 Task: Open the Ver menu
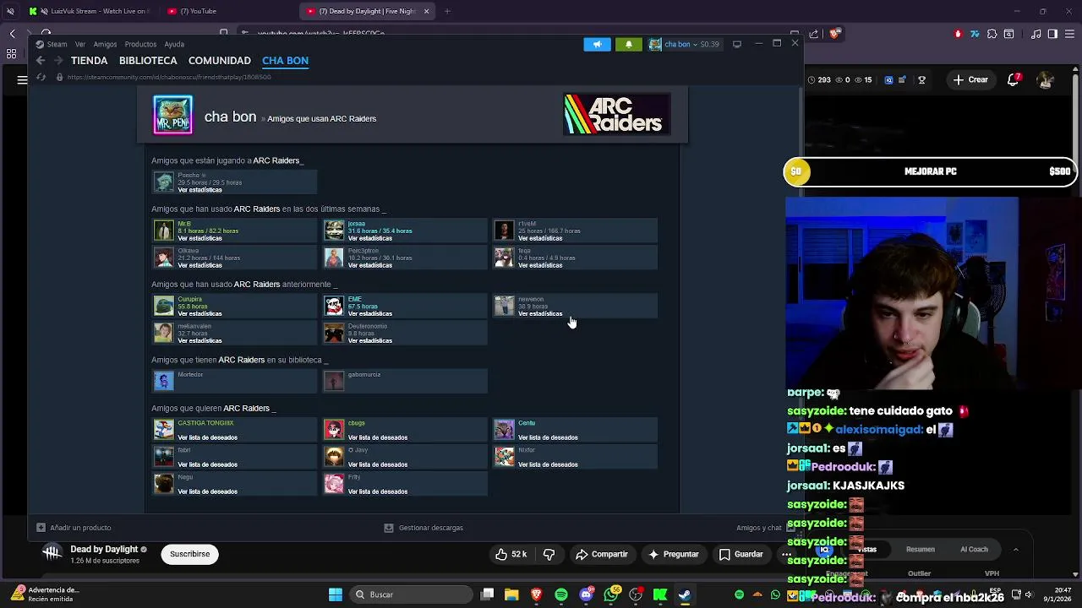click(80, 44)
